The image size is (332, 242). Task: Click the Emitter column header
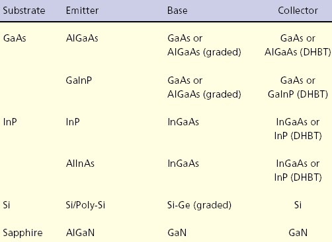[x=82, y=11]
